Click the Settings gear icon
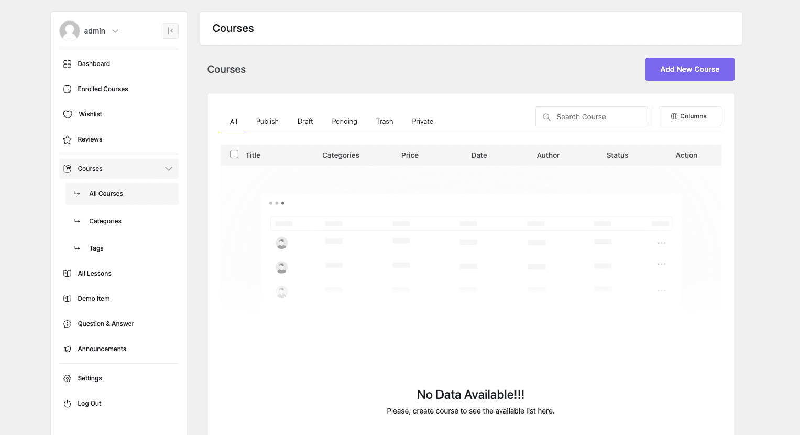This screenshot has width=800, height=435. 67,378
